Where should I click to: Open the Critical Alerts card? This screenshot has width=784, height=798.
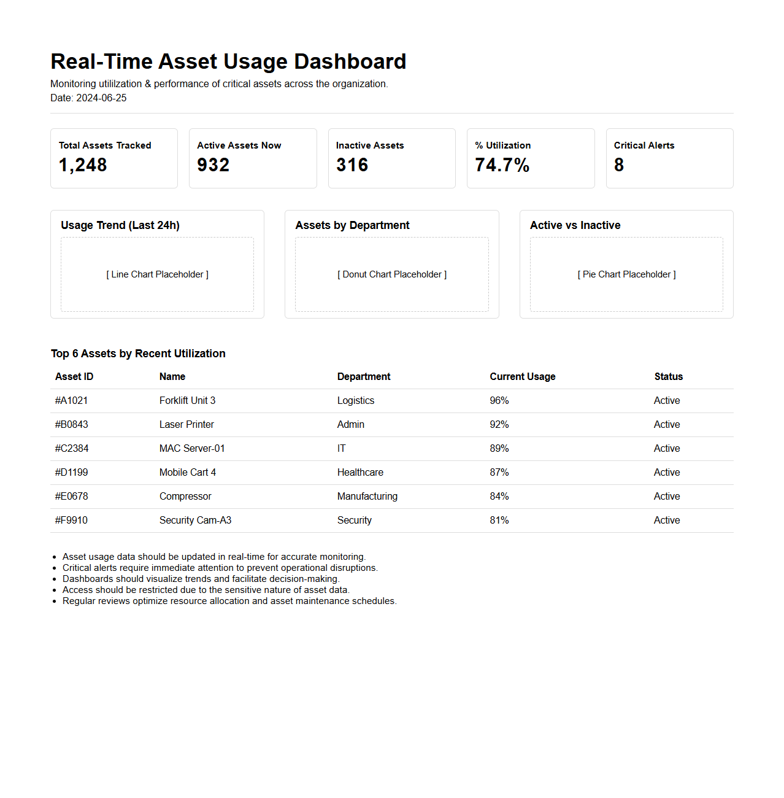(669, 158)
